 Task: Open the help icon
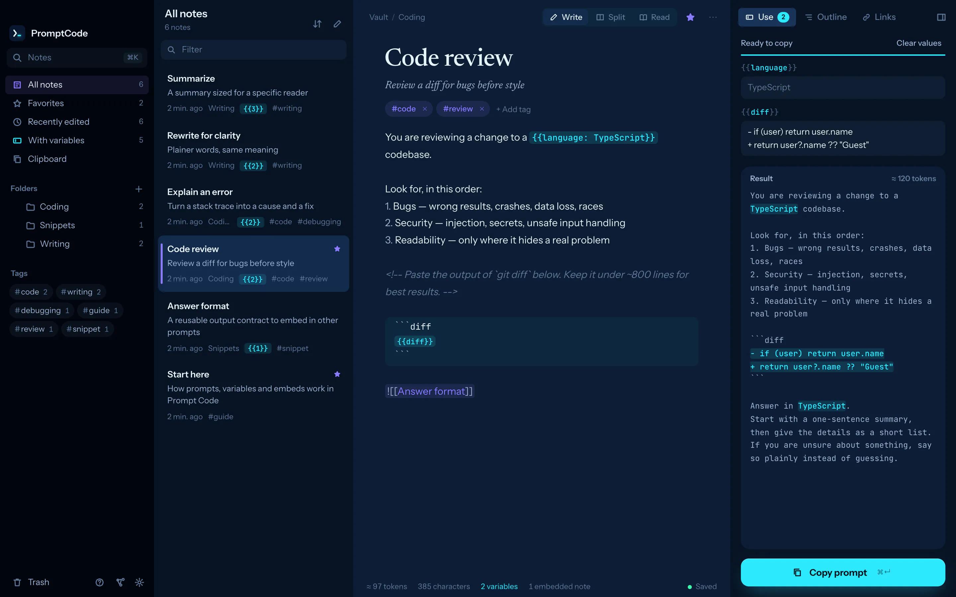100,582
